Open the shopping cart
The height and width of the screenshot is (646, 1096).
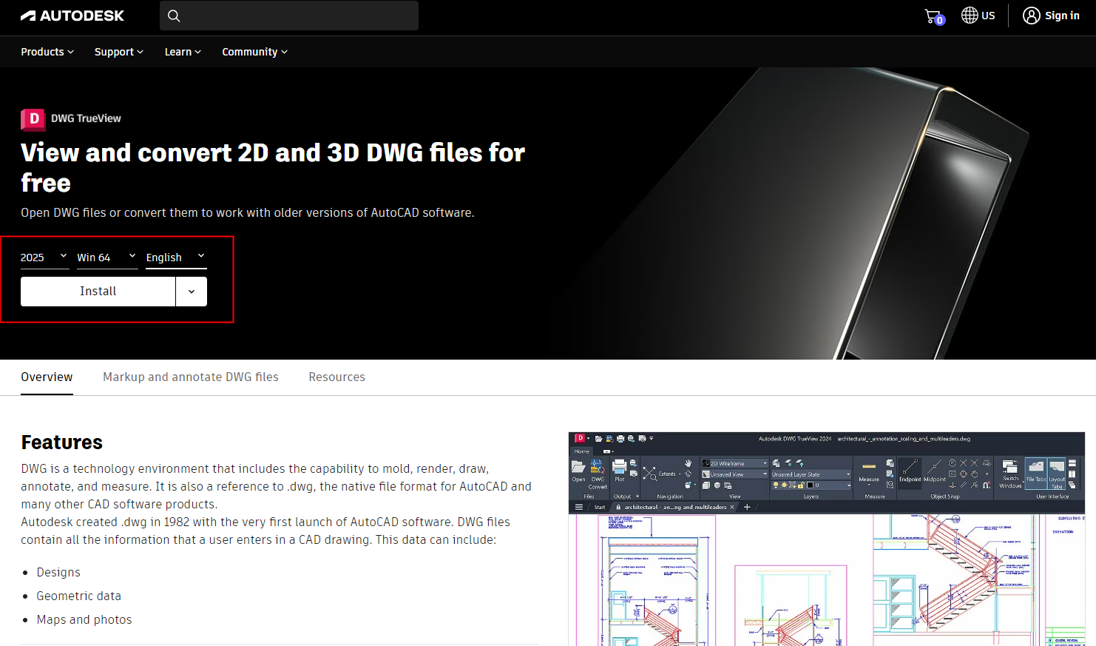(935, 16)
